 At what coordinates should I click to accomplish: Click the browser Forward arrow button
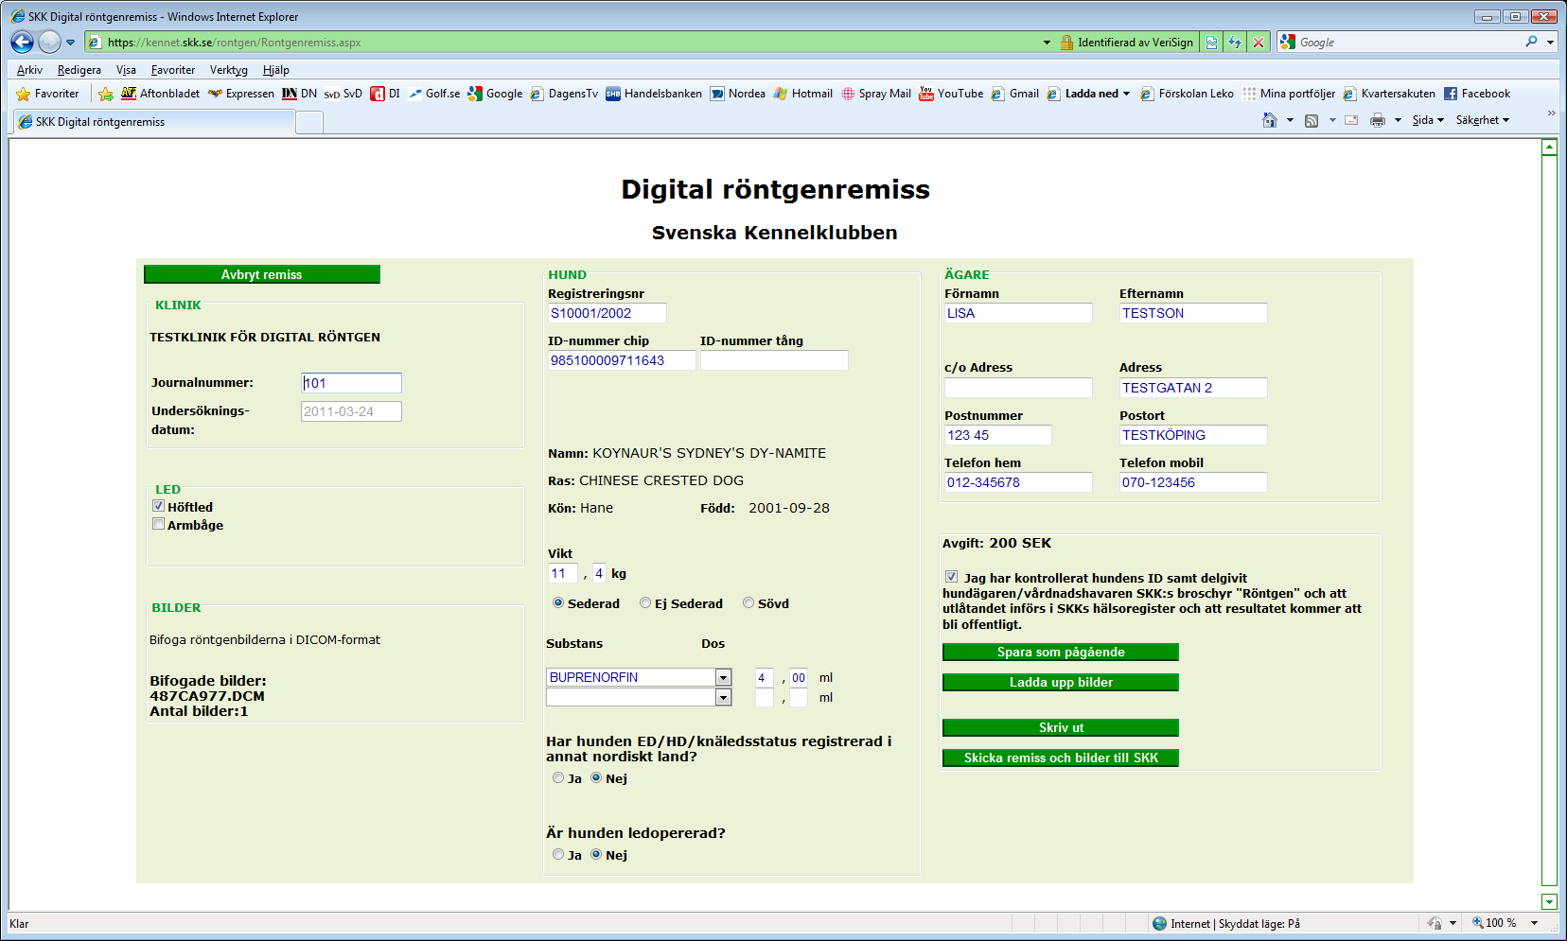click(49, 42)
